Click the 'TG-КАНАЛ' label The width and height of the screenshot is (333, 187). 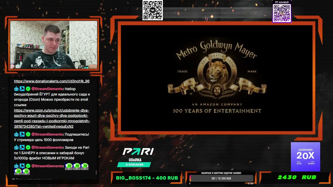pyautogui.click(x=282, y=2)
